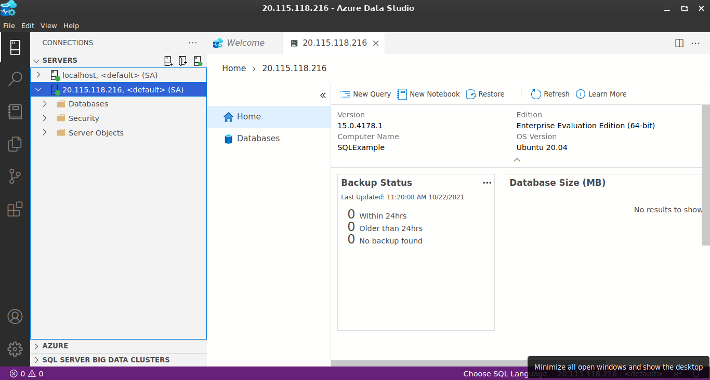Expand the Databases folder in tree

(x=45, y=104)
